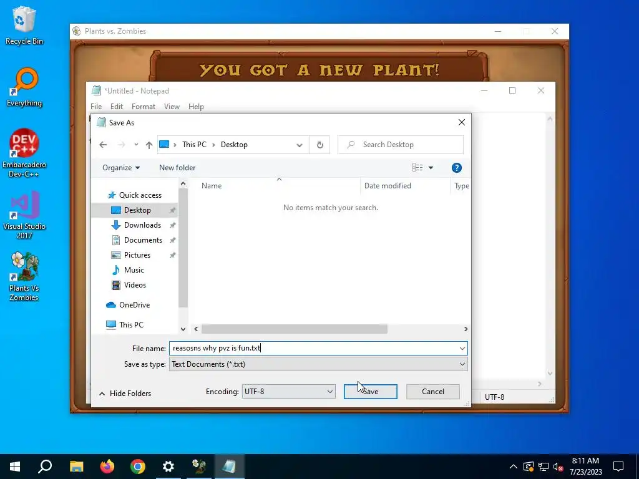Open File Explorer from taskbar
The height and width of the screenshot is (479, 639).
coord(76,467)
